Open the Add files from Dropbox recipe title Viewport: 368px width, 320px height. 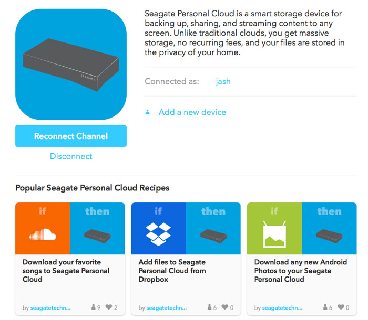(172, 271)
